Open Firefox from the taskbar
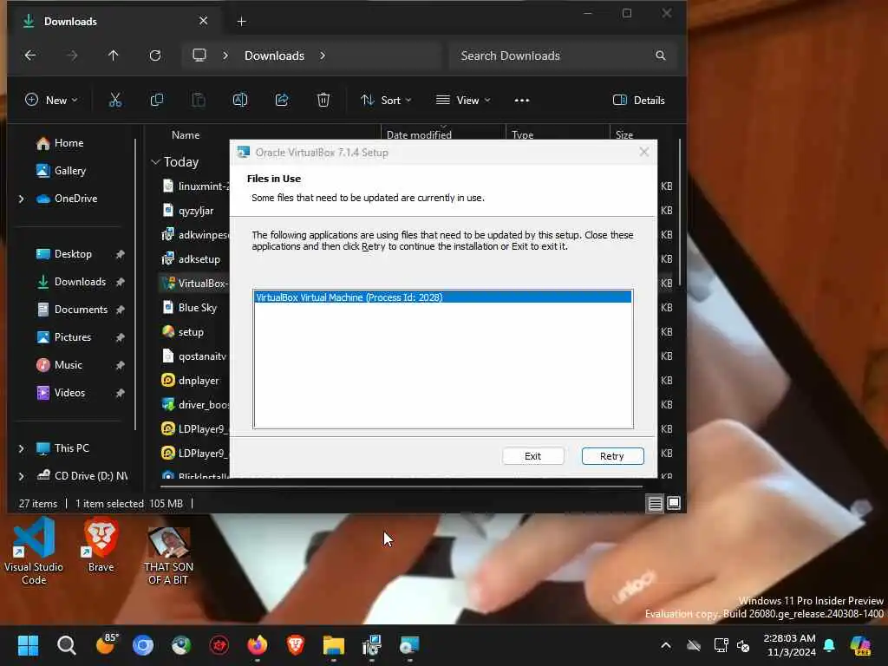The height and width of the screenshot is (666, 888). [x=257, y=645]
